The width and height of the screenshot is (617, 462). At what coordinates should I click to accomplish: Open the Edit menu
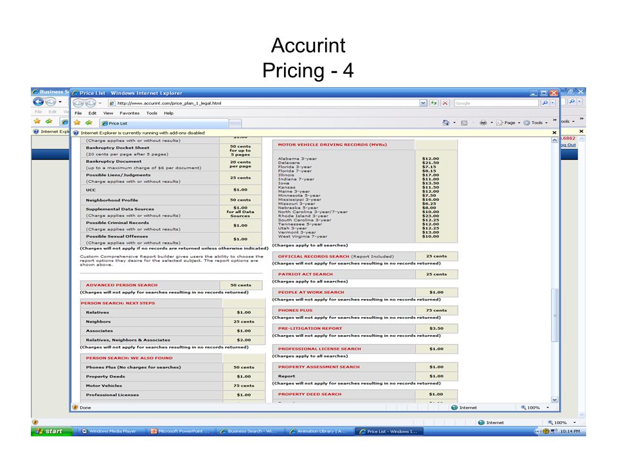pyautogui.click(x=93, y=113)
